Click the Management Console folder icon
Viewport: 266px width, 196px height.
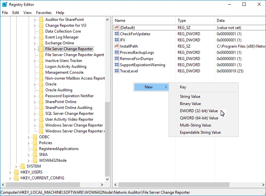click(41, 72)
